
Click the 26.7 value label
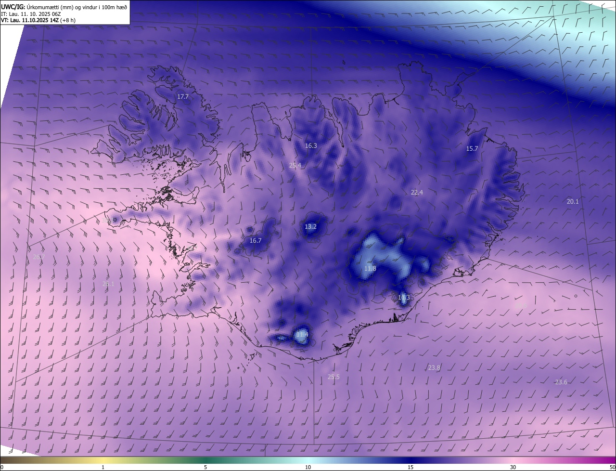38,257
